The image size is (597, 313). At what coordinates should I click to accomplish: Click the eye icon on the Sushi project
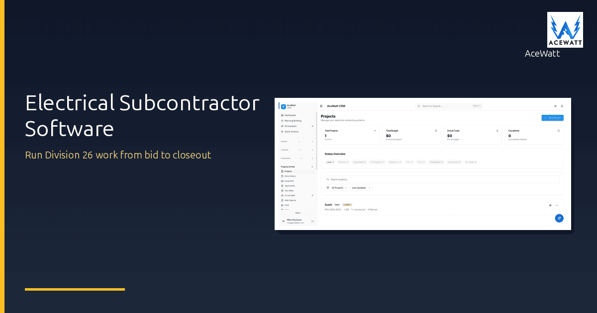(550, 205)
